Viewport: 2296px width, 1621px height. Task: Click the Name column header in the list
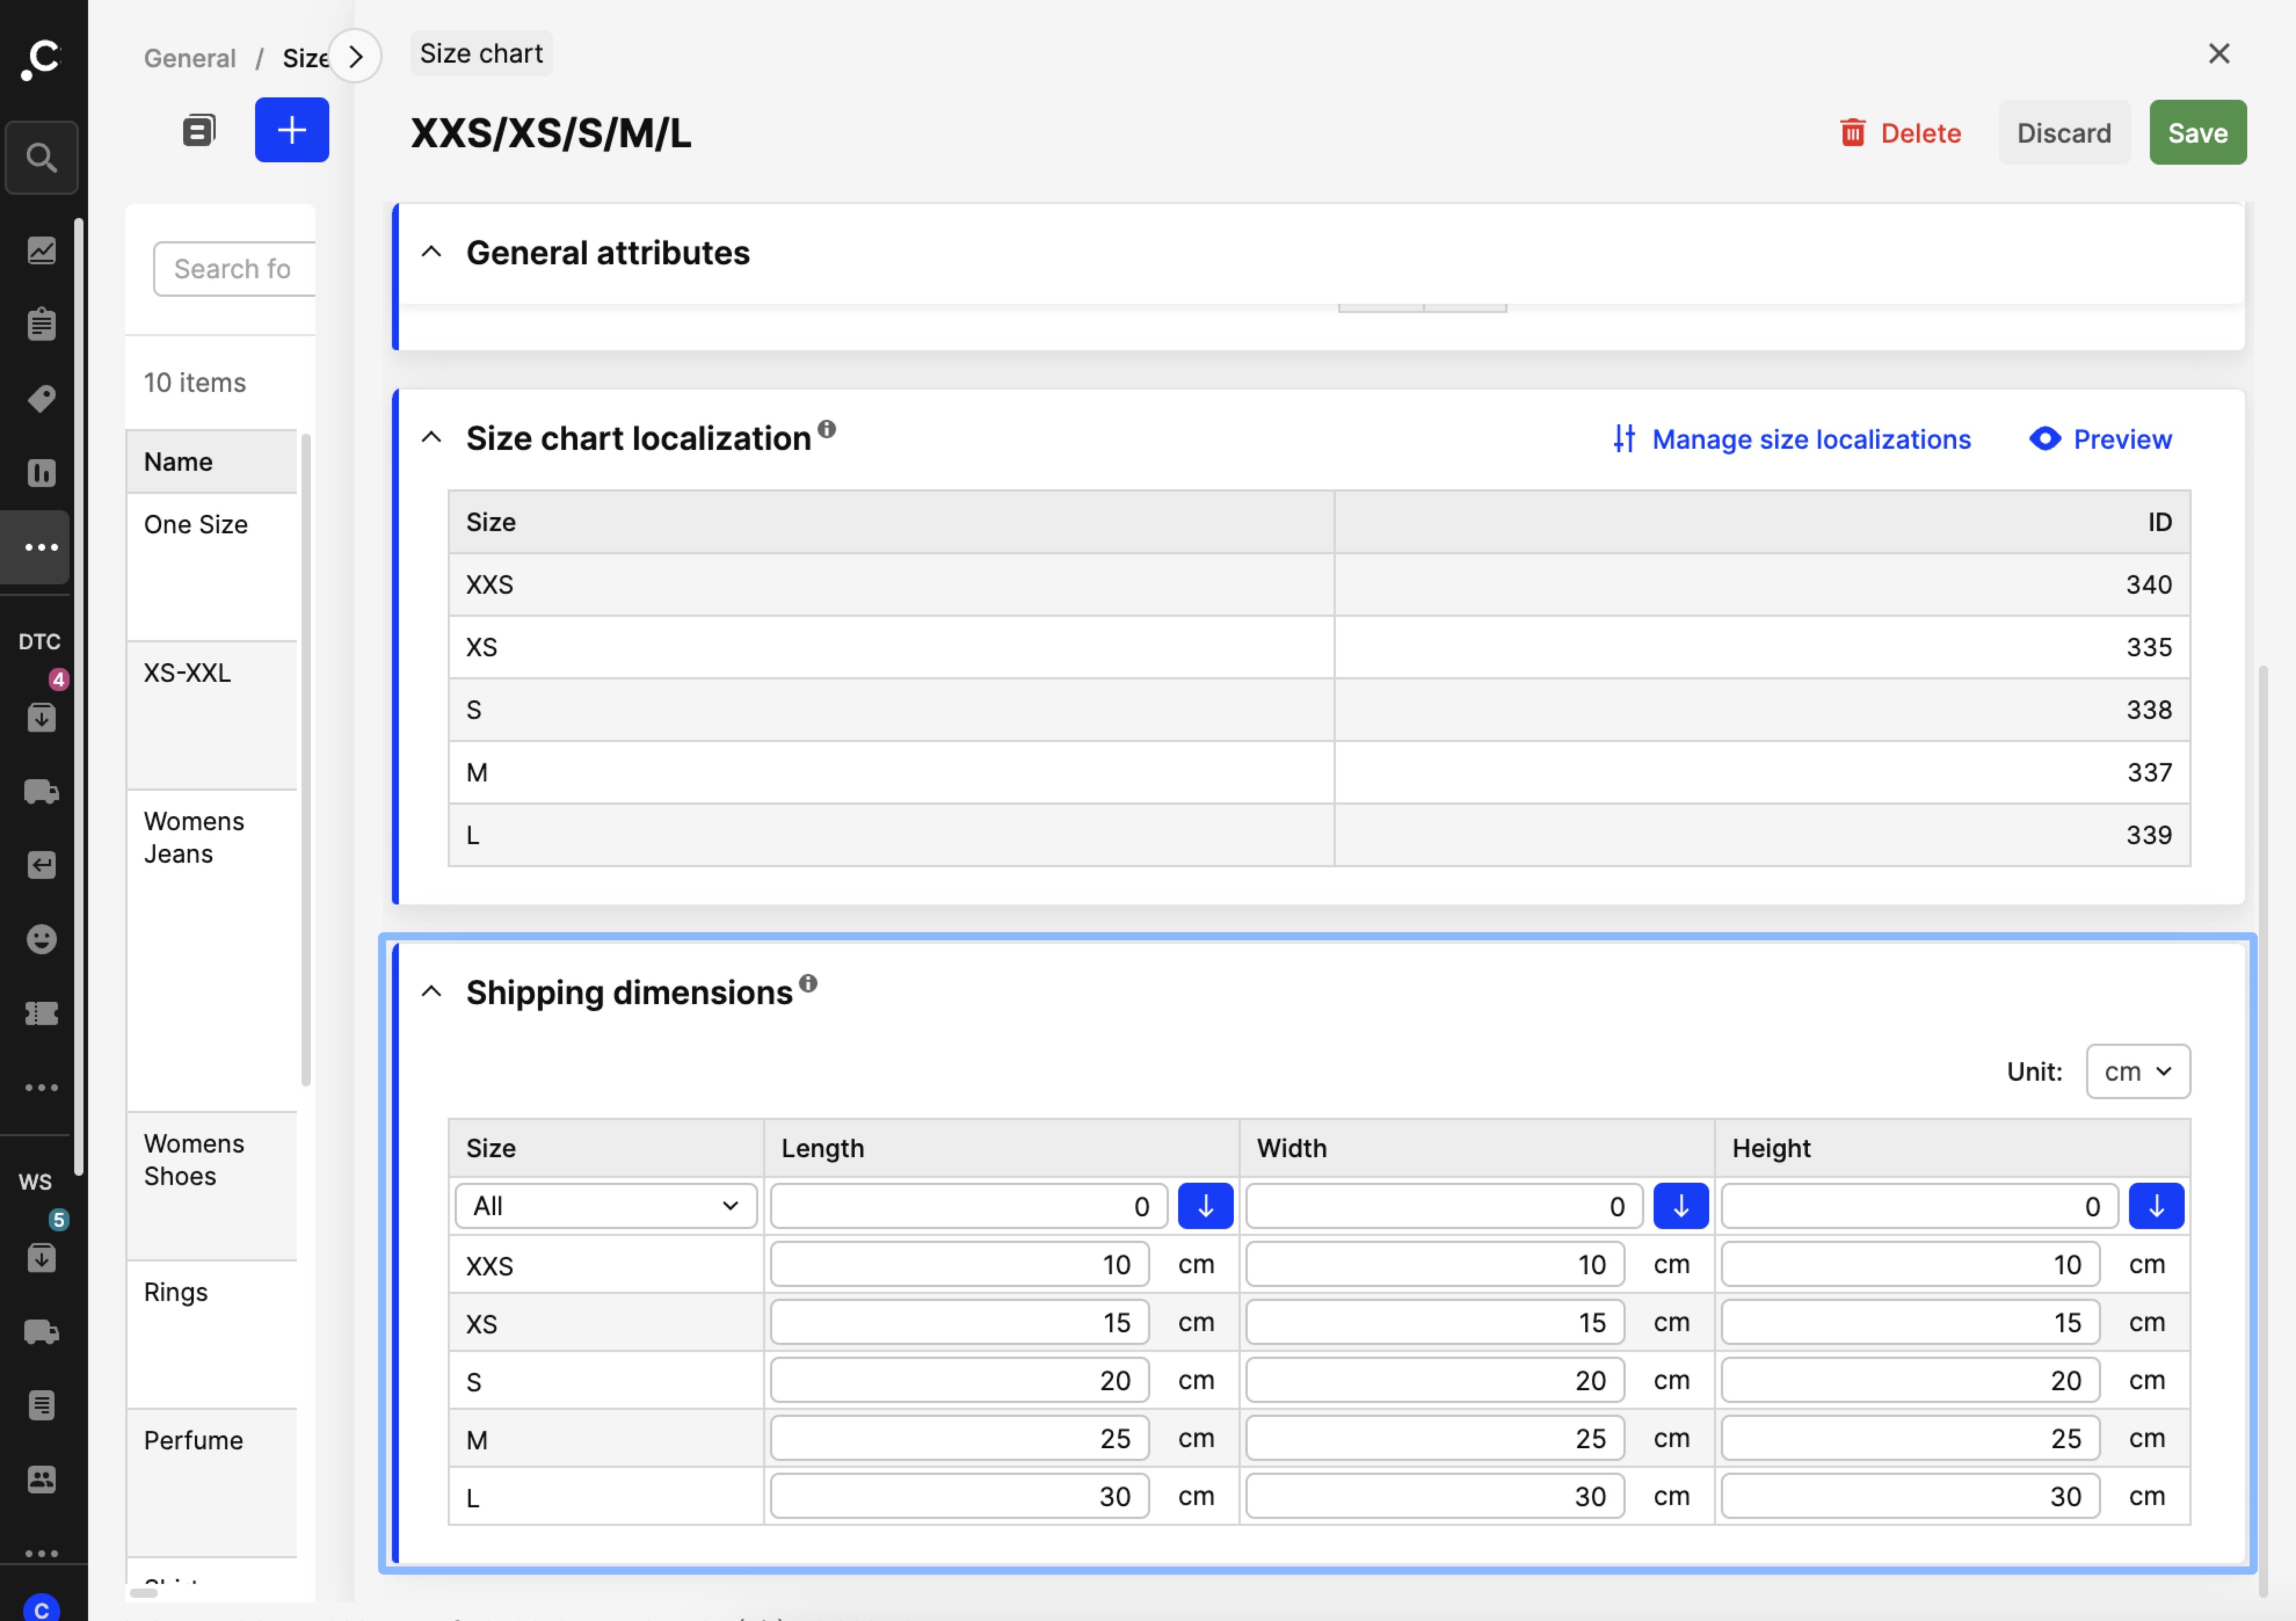point(212,462)
